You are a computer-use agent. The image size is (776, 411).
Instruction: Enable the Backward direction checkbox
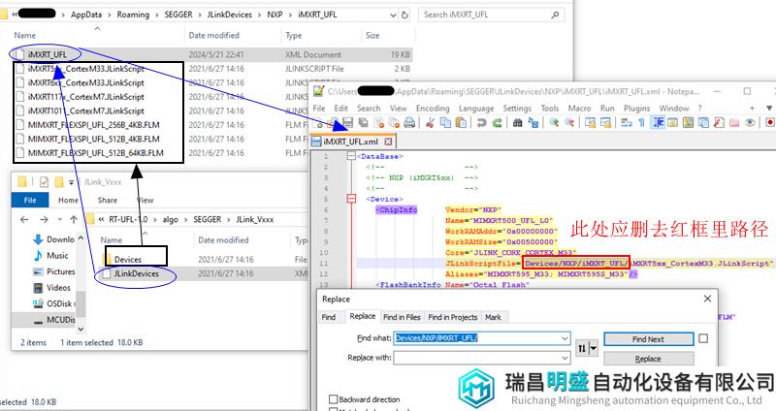[333, 399]
